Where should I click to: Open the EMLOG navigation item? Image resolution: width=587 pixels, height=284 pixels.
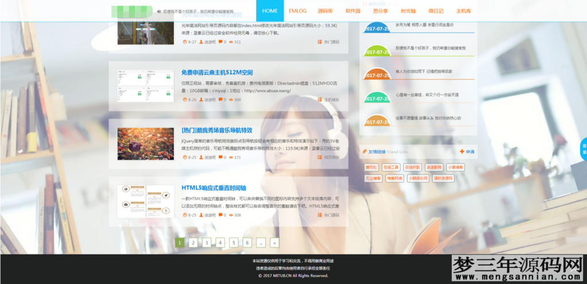coord(298,11)
